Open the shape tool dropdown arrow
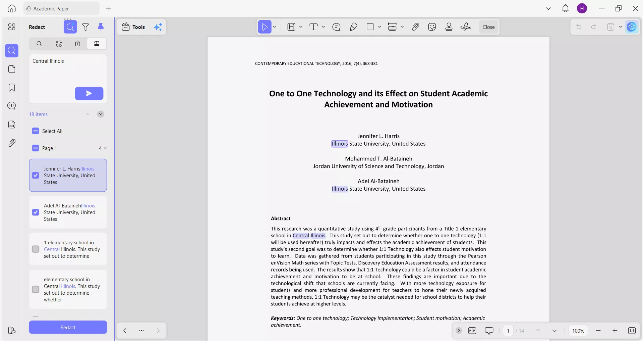This screenshot has width=643, height=341. click(379, 27)
